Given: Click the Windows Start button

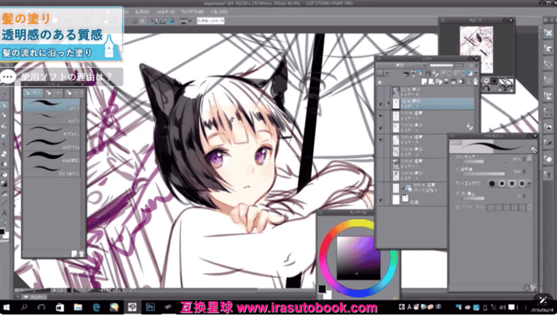Looking at the screenshot, I should point(8,307).
